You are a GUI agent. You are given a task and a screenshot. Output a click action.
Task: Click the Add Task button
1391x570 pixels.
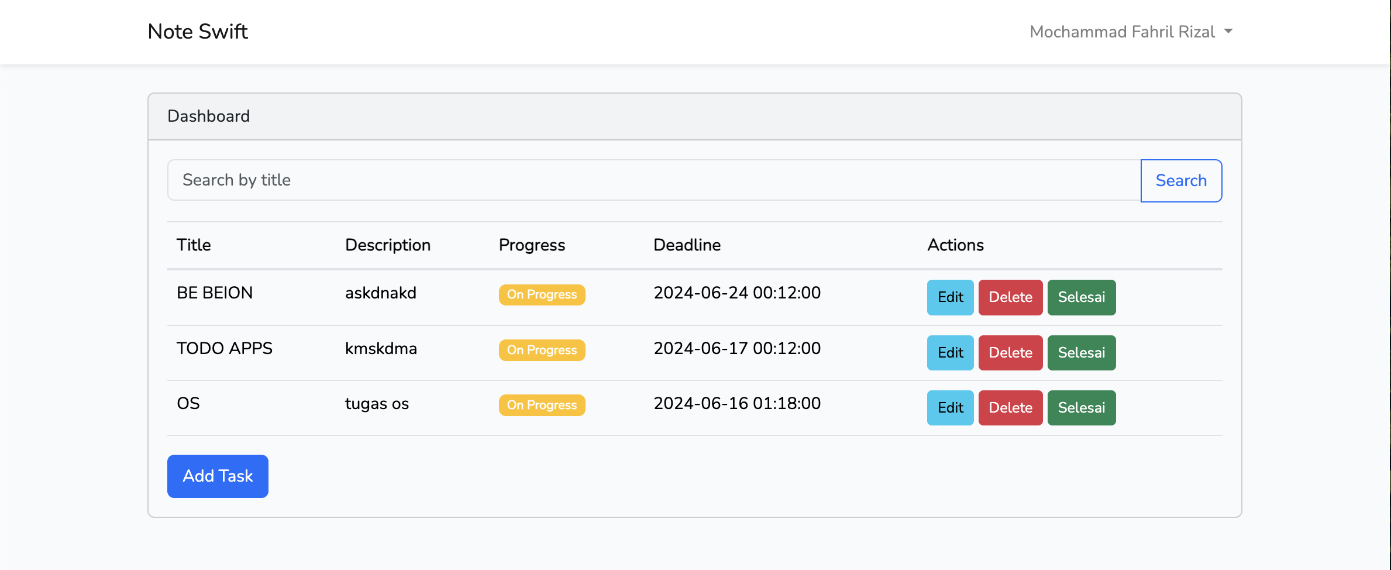click(218, 476)
